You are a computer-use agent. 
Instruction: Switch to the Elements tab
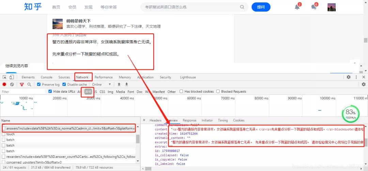(28, 77)
